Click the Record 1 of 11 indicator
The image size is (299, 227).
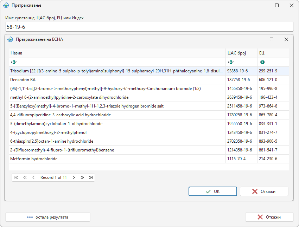pyautogui.click(x=53, y=177)
